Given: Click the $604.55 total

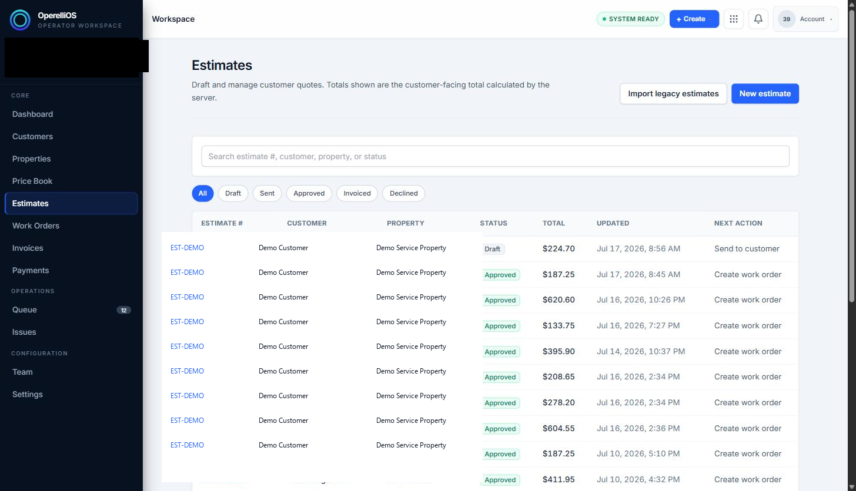Looking at the screenshot, I should (x=559, y=429).
